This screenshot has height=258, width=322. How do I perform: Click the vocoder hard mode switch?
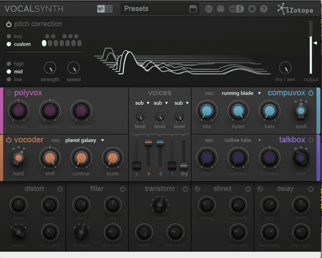coord(18,158)
